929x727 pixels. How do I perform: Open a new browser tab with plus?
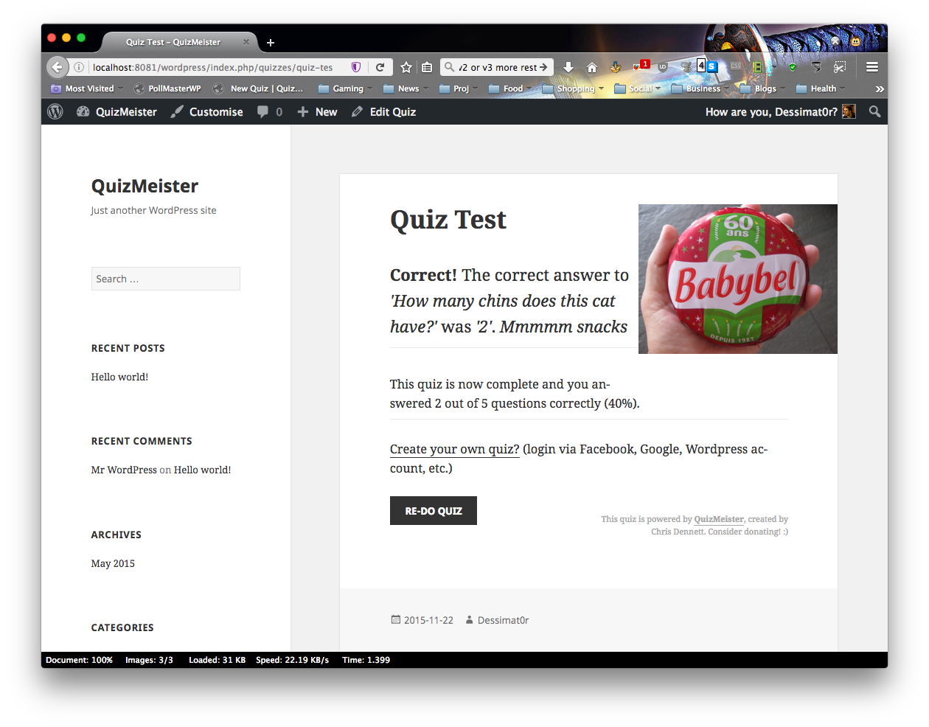[271, 43]
